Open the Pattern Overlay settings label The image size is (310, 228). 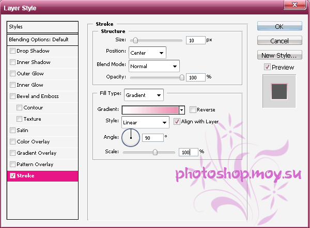pos(35,164)
